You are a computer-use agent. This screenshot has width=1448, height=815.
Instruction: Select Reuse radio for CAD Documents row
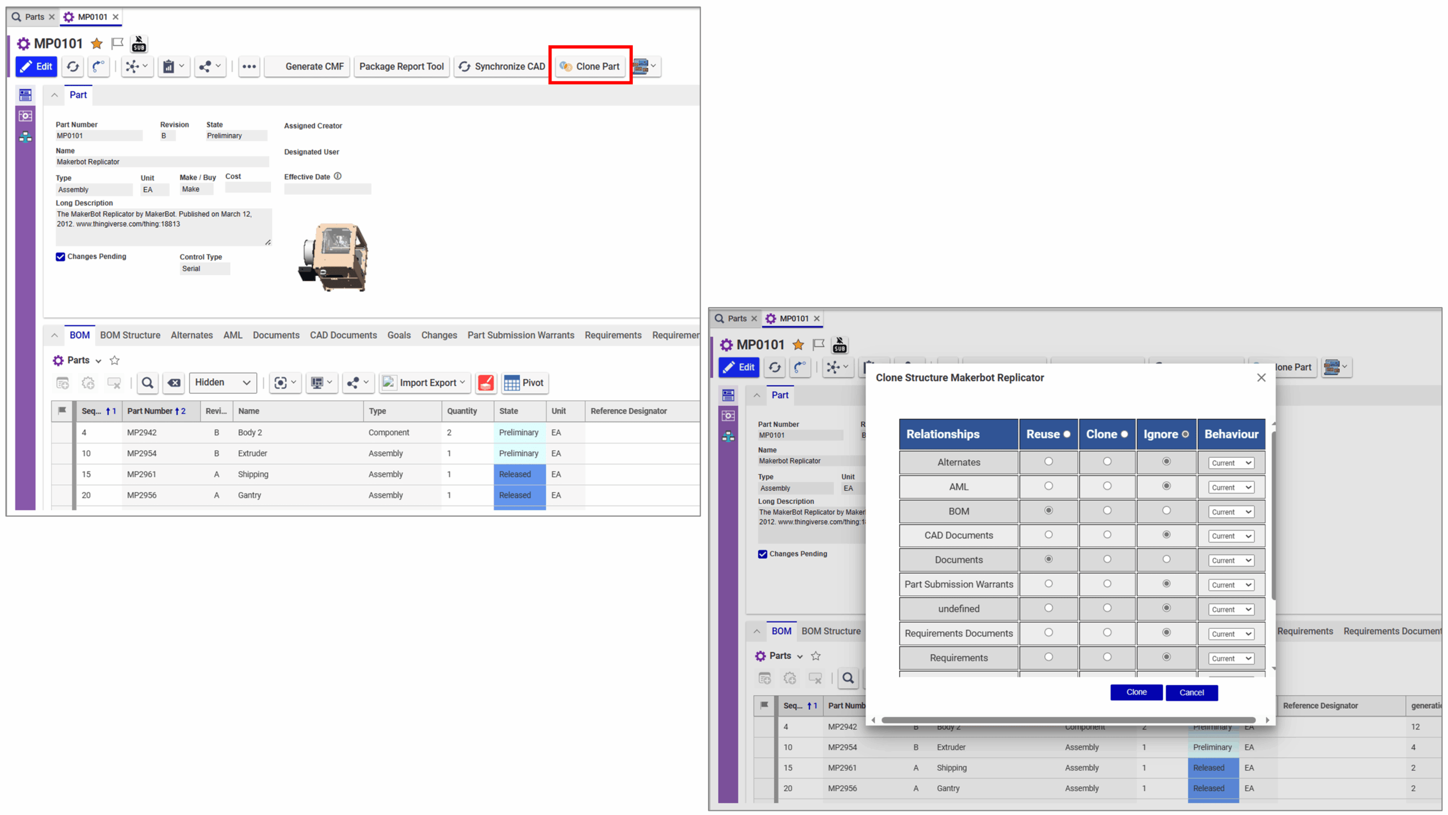click(1048, 535)
